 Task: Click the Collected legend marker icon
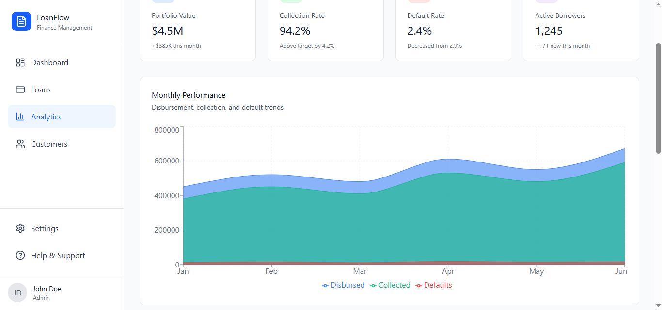pyautogui.click(x=373, y=286)
